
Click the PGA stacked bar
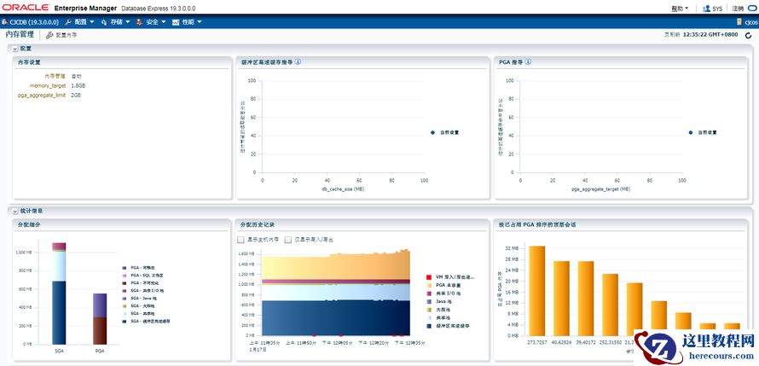pyautogui.click(x=100, y=318)
